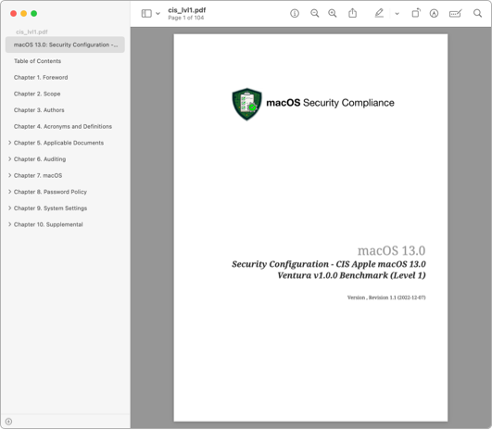Screen dimensions: 492x430
Task: Select Chapter 10. Supplemental row text
Action: pos(48,224)
